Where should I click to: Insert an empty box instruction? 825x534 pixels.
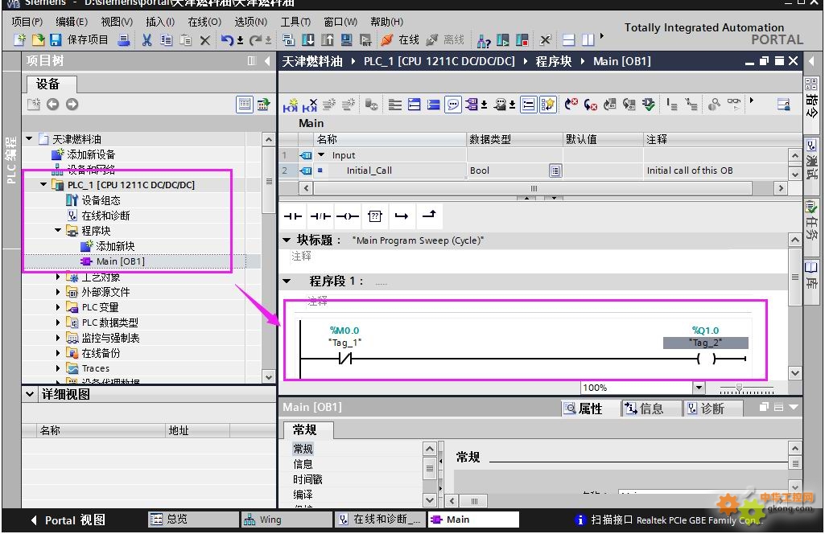pyautogui.click(x=374, y=216)
